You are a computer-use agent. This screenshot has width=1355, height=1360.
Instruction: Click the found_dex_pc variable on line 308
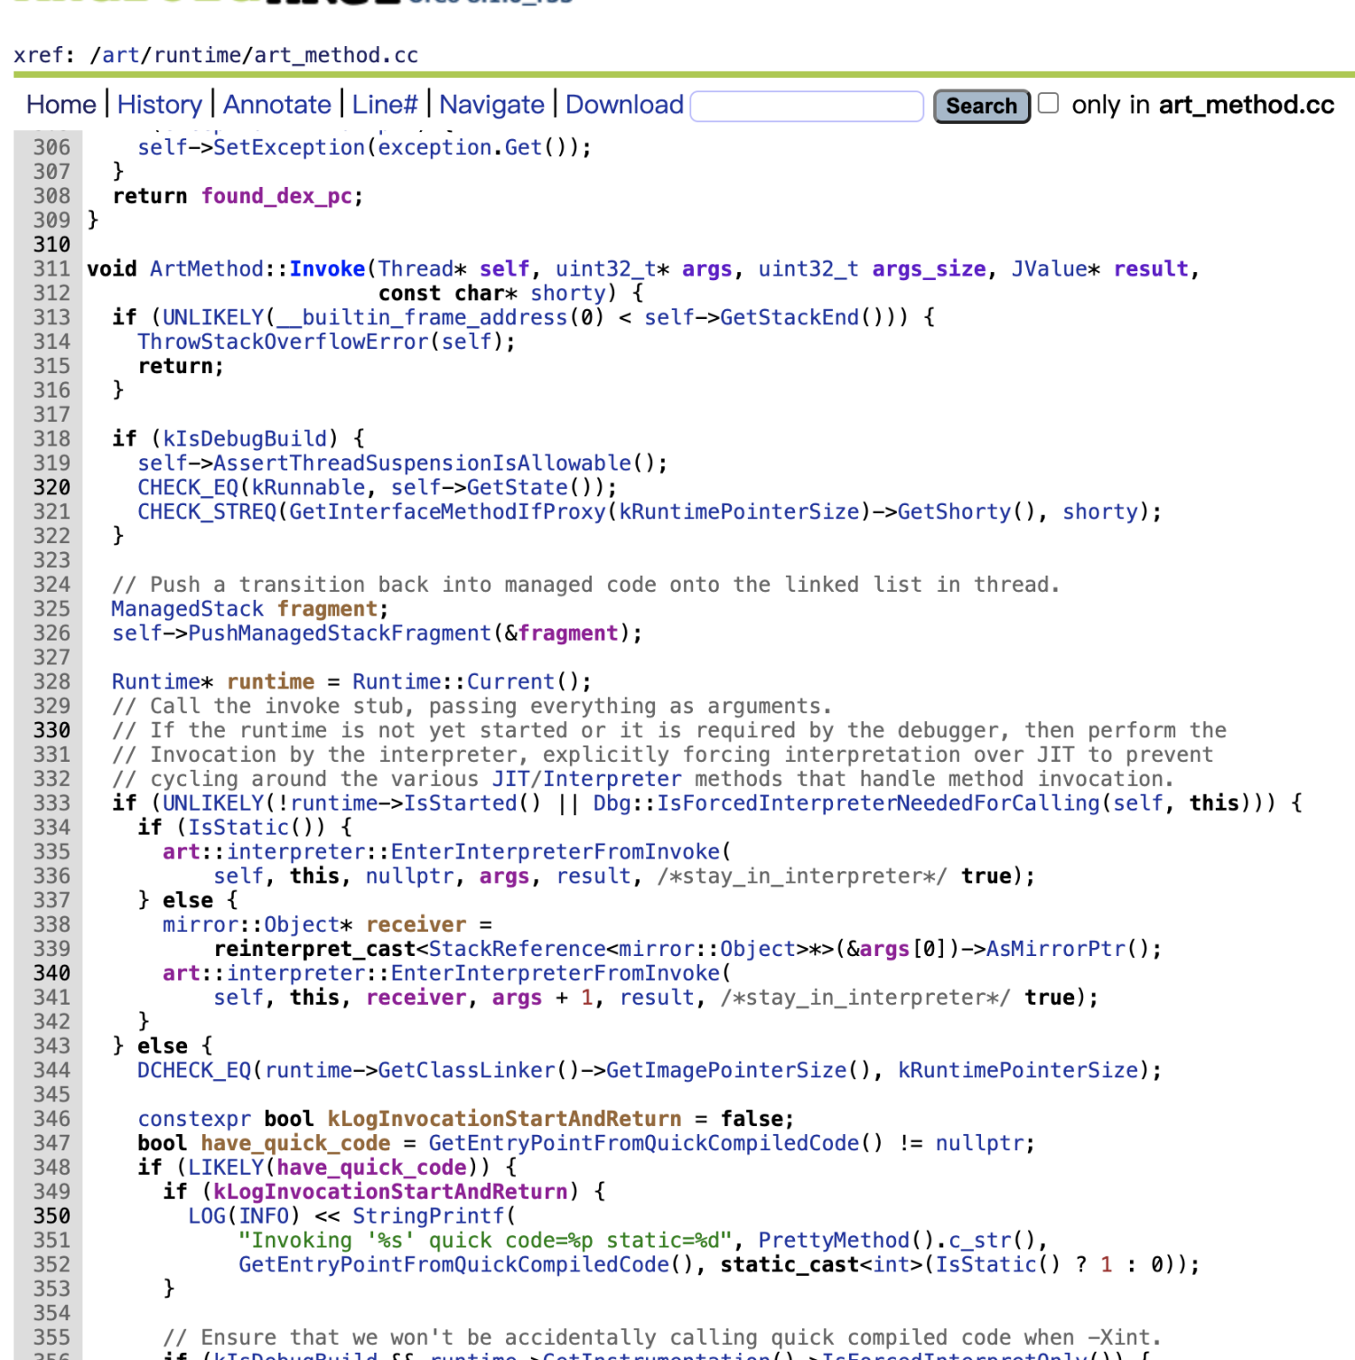(x=277, y=196)
